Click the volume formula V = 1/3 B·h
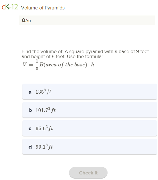 pos(58,65)
